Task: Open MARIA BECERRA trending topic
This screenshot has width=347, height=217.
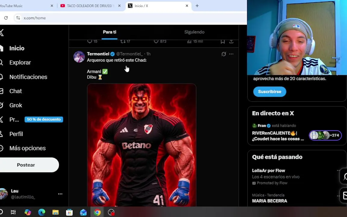Action: point(270,201)
